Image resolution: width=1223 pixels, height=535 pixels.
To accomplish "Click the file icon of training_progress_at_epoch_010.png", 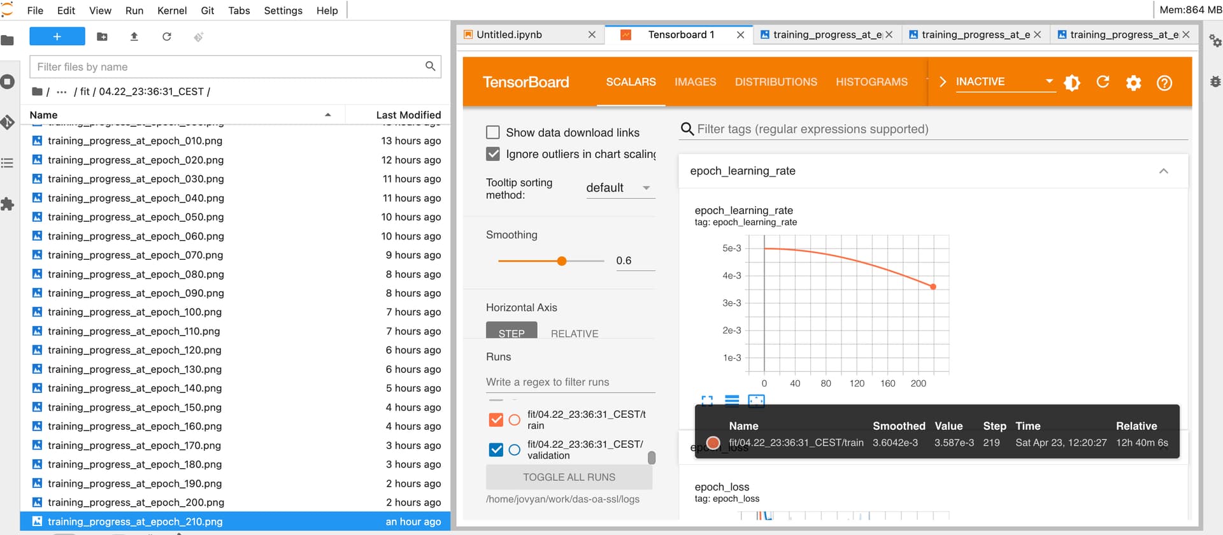I will 38,141.
